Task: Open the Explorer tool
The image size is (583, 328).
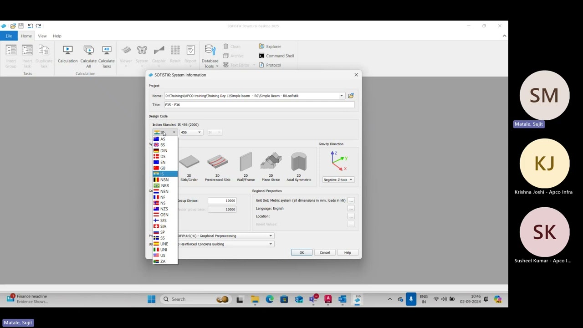Action: click(270, 46)
